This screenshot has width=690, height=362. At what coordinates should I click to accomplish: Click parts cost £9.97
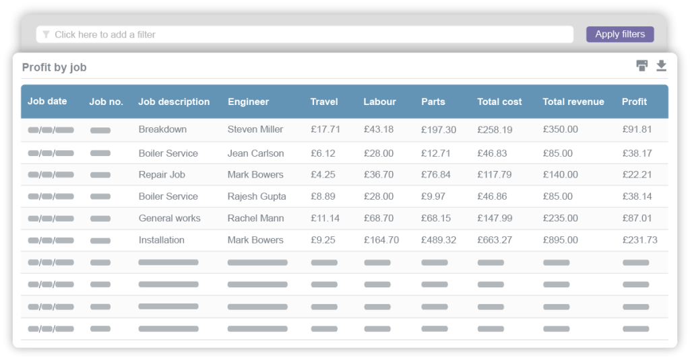tap(433, 196)
